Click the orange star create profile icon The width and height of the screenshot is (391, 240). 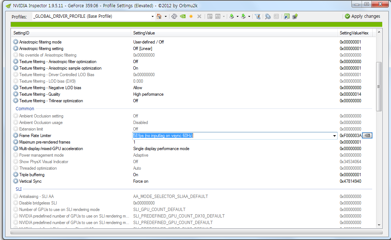[191, 16]
